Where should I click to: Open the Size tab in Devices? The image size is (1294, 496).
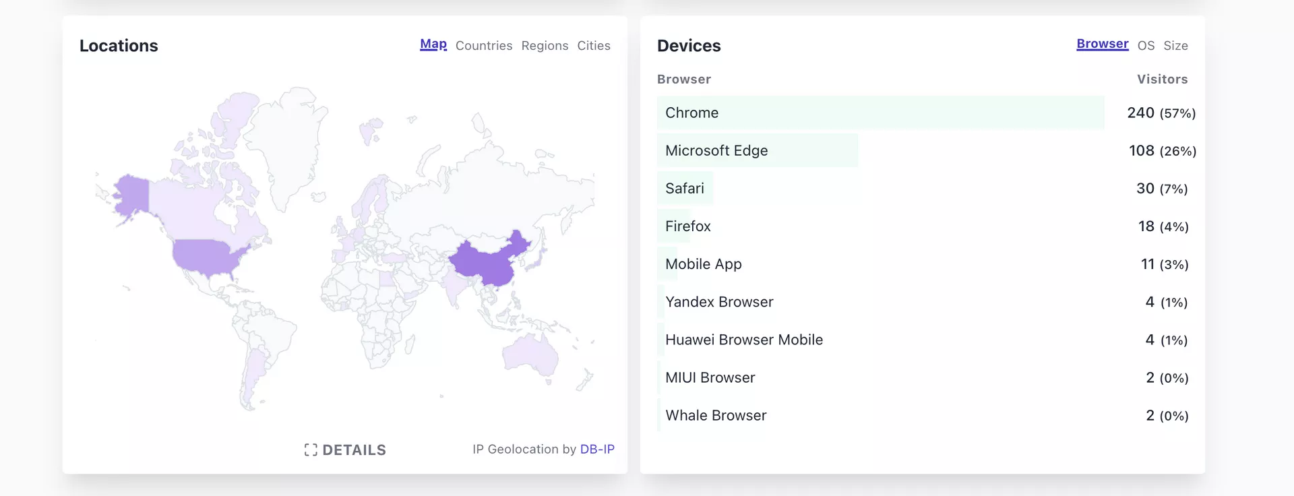(1175, 46)
